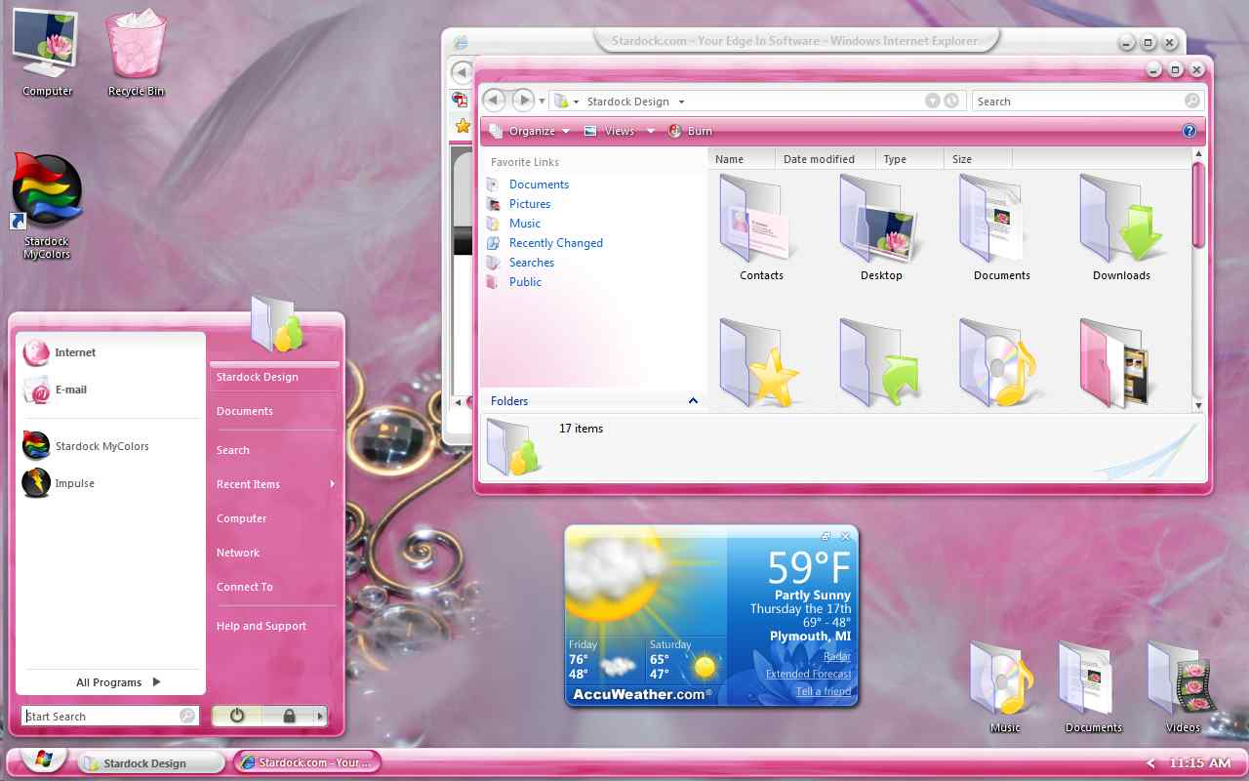Launch Stardock MyColors from Start menu
Image resolution: width=1249 pixels, height=781 pixels.
pyautogui.click(x=86, y=446)
